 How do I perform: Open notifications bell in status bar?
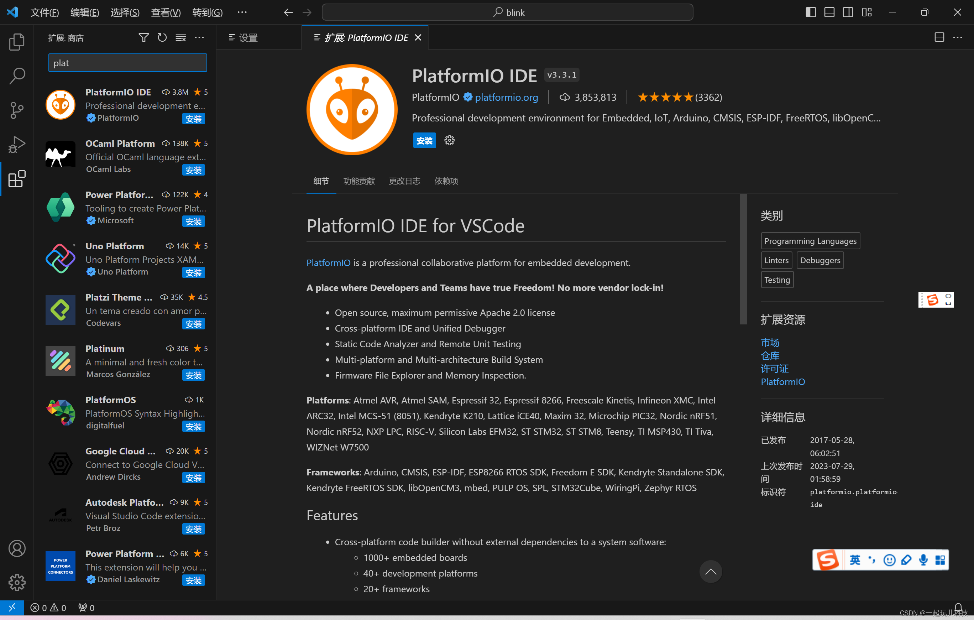[958, 608]
